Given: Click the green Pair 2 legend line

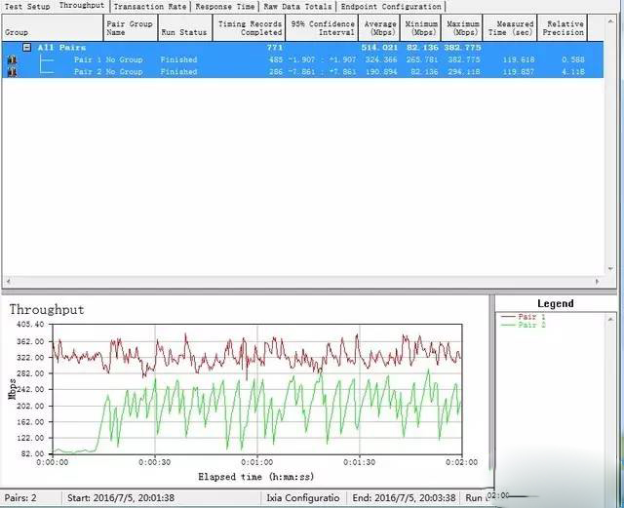Looking at the screenshot, I should [x=508, y=325].
